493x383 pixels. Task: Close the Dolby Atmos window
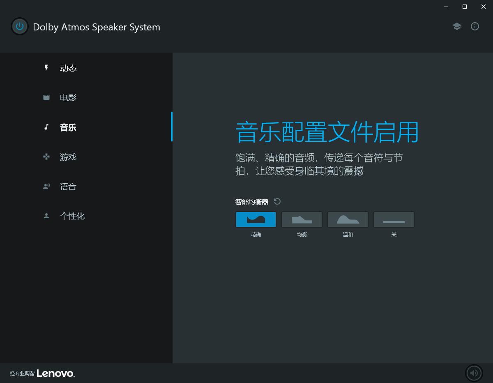484,6
